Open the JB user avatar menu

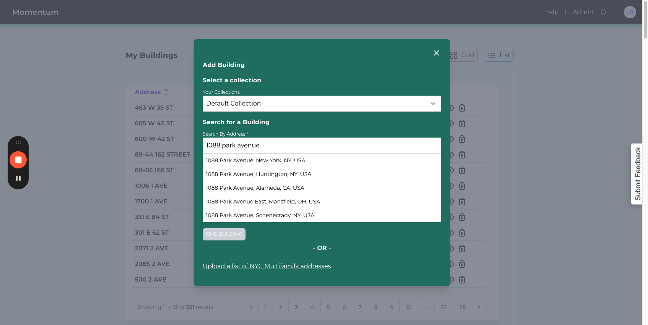[630, 12]
